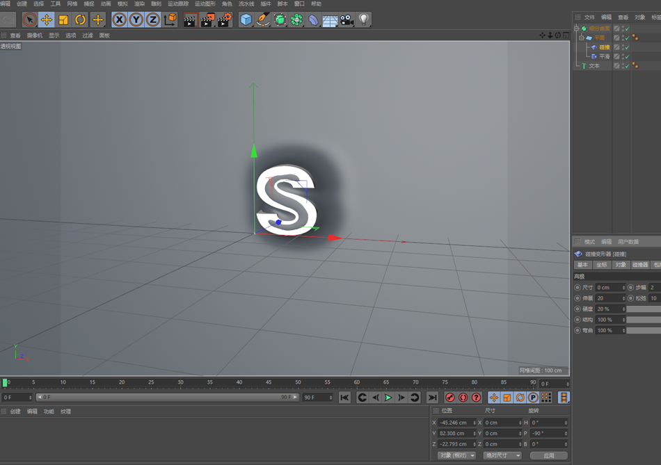Click the layer square on 文本 row

[616, 66]
